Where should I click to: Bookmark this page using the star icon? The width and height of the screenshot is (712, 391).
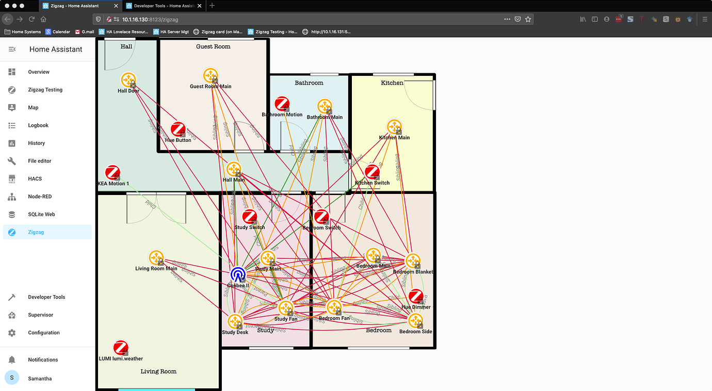528,18
